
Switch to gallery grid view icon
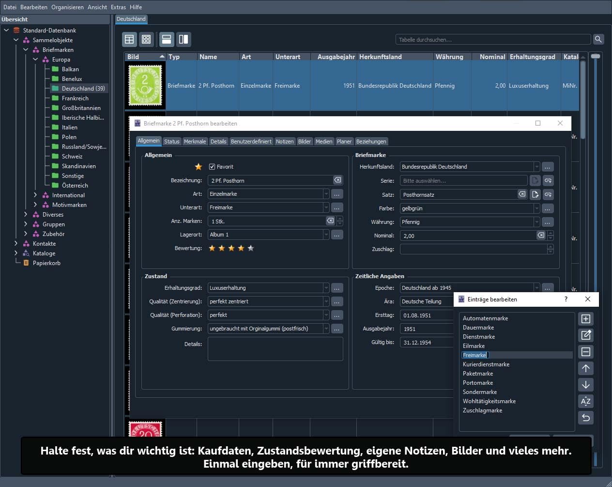[146, 39]
